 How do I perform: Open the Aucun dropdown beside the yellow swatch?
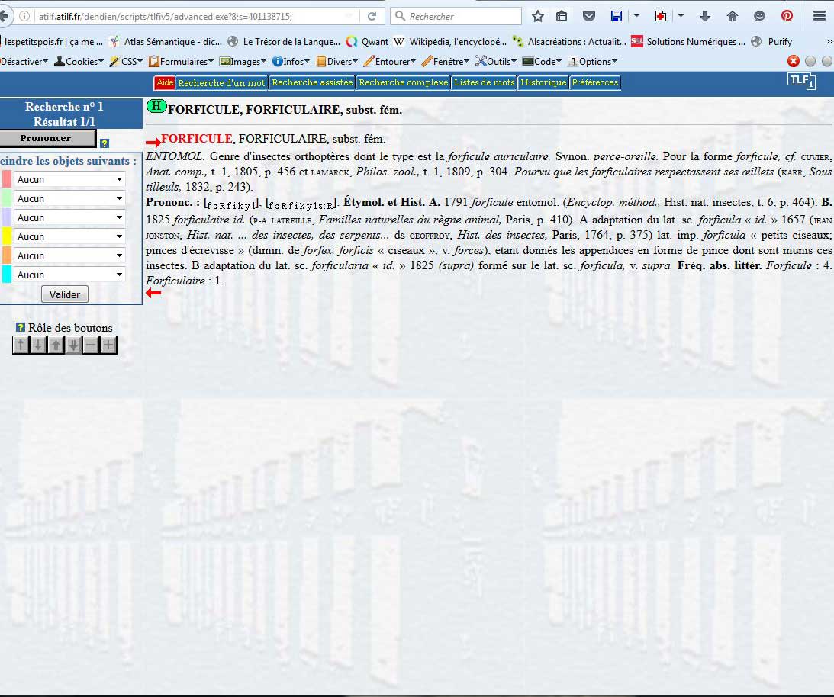69,236
